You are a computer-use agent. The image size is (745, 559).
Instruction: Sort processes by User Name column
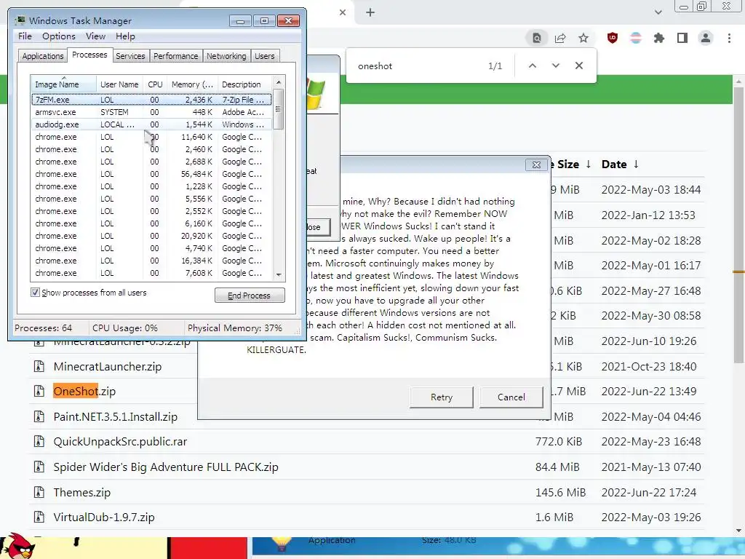[x=119, y=84]
